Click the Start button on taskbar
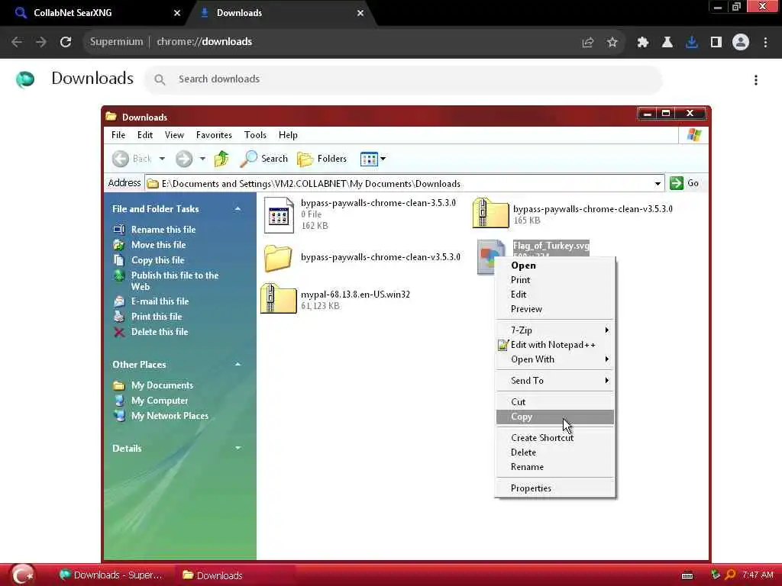This screenshot has height=586, width=782. (22, 575)
